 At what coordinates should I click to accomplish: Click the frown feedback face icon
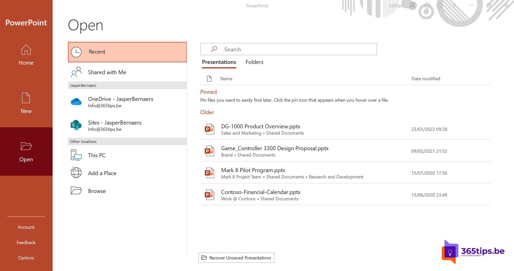[x=439, y=6]
